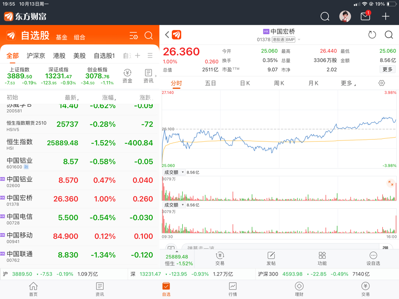Screen dimensions: 399x299
Task: Search stocks from detail panel
Action: pos(389,35)
